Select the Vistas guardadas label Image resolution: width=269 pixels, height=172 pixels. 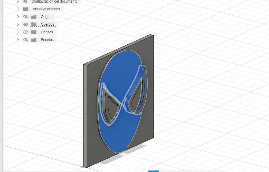click(x=46, y=9)
